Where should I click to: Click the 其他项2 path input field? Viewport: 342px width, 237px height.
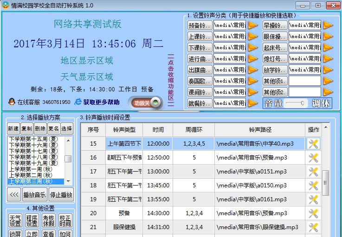point(305,92)
